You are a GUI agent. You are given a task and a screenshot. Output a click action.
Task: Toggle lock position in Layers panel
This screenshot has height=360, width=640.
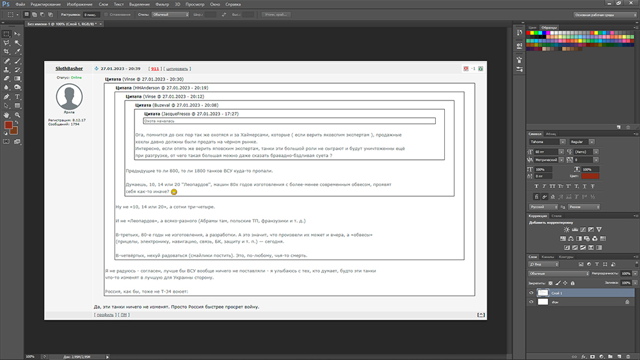click(565, 283)
